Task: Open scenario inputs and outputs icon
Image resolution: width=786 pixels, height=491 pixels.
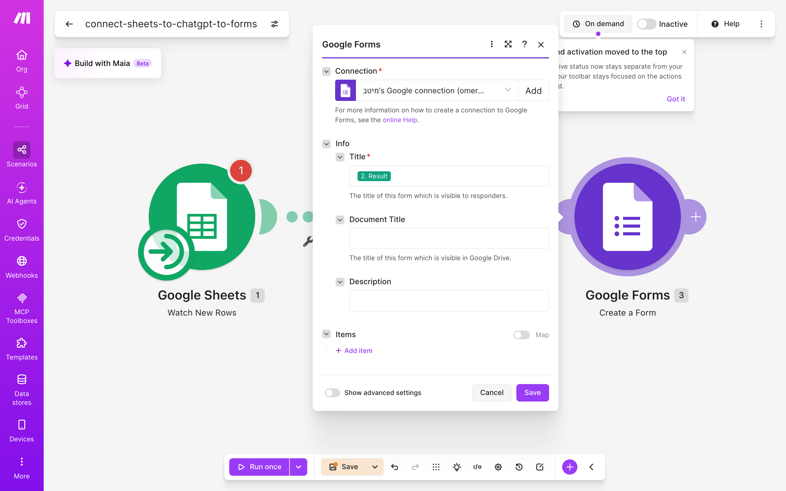Action: click(477, 467)
